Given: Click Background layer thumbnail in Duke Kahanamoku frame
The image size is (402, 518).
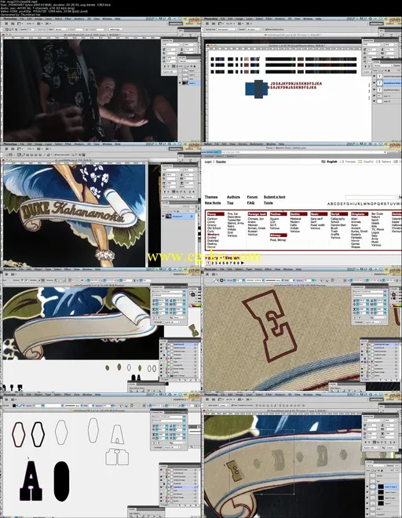Looking at the screenshot, I should pyautogui.click(x=169, y=217).
